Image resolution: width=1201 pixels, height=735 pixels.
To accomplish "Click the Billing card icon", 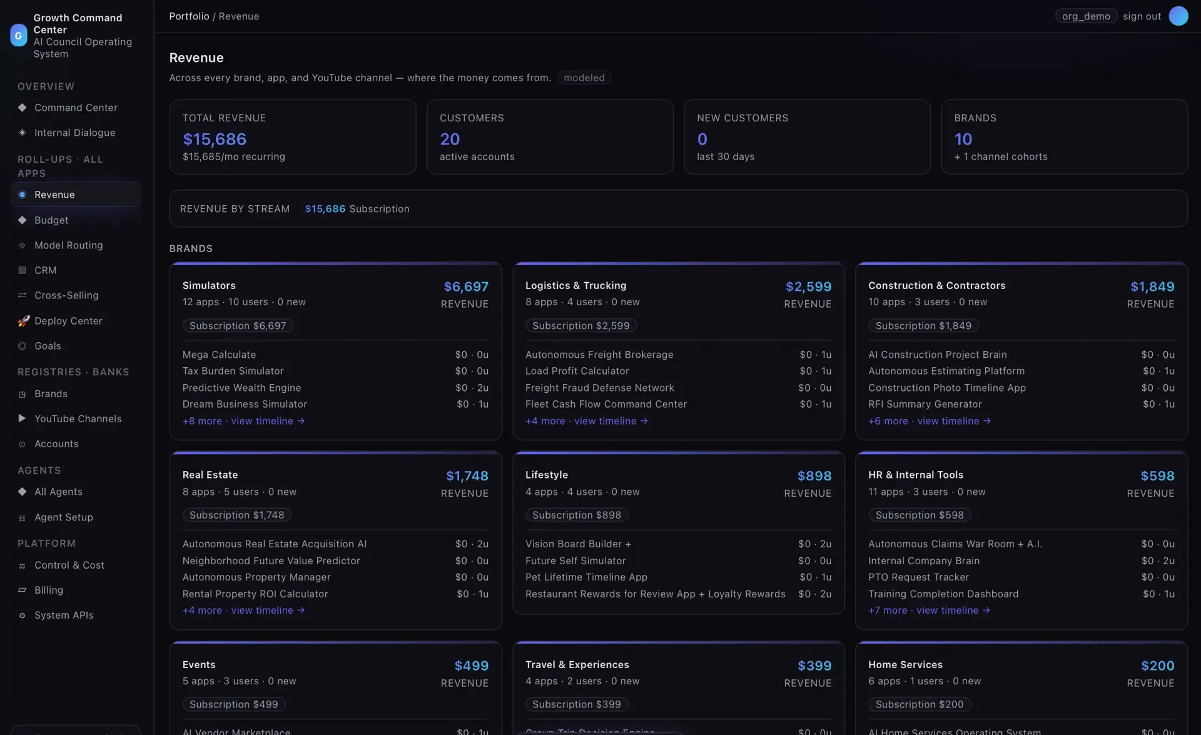I will point(23,590).
